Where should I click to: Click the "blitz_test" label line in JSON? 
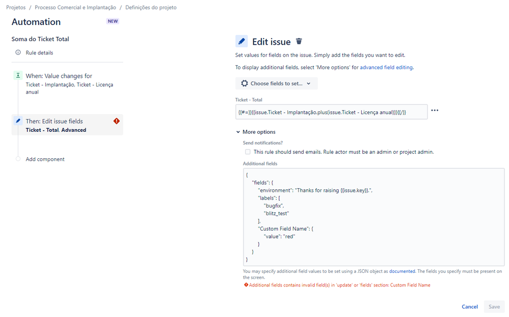coord(276,213)
